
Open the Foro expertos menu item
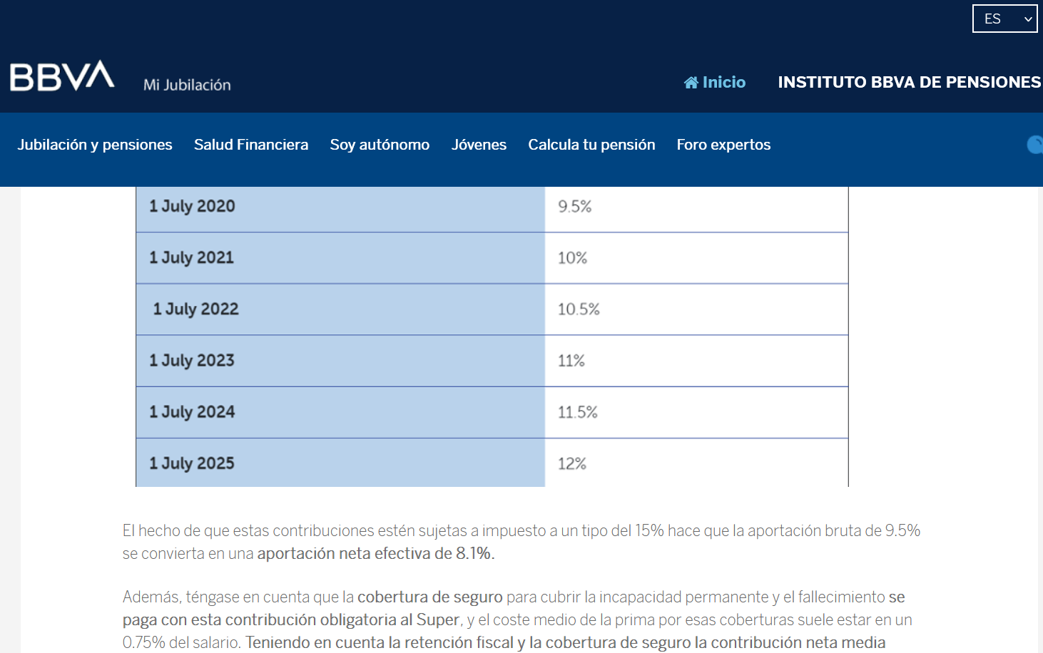(723, 145)
